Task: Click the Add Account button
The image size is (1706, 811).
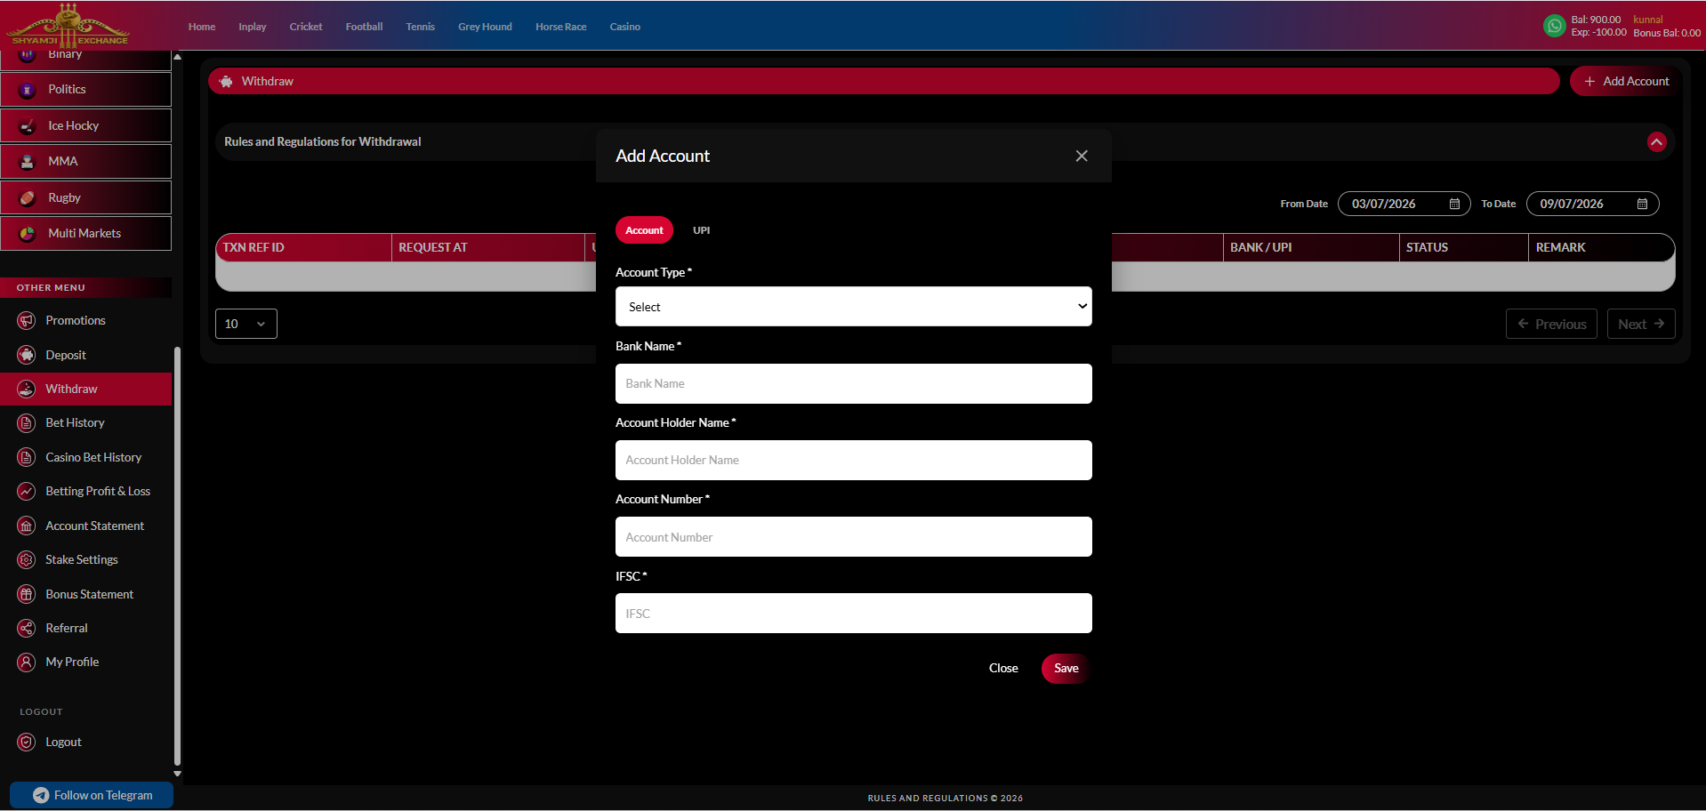Action: (1626, 81)
